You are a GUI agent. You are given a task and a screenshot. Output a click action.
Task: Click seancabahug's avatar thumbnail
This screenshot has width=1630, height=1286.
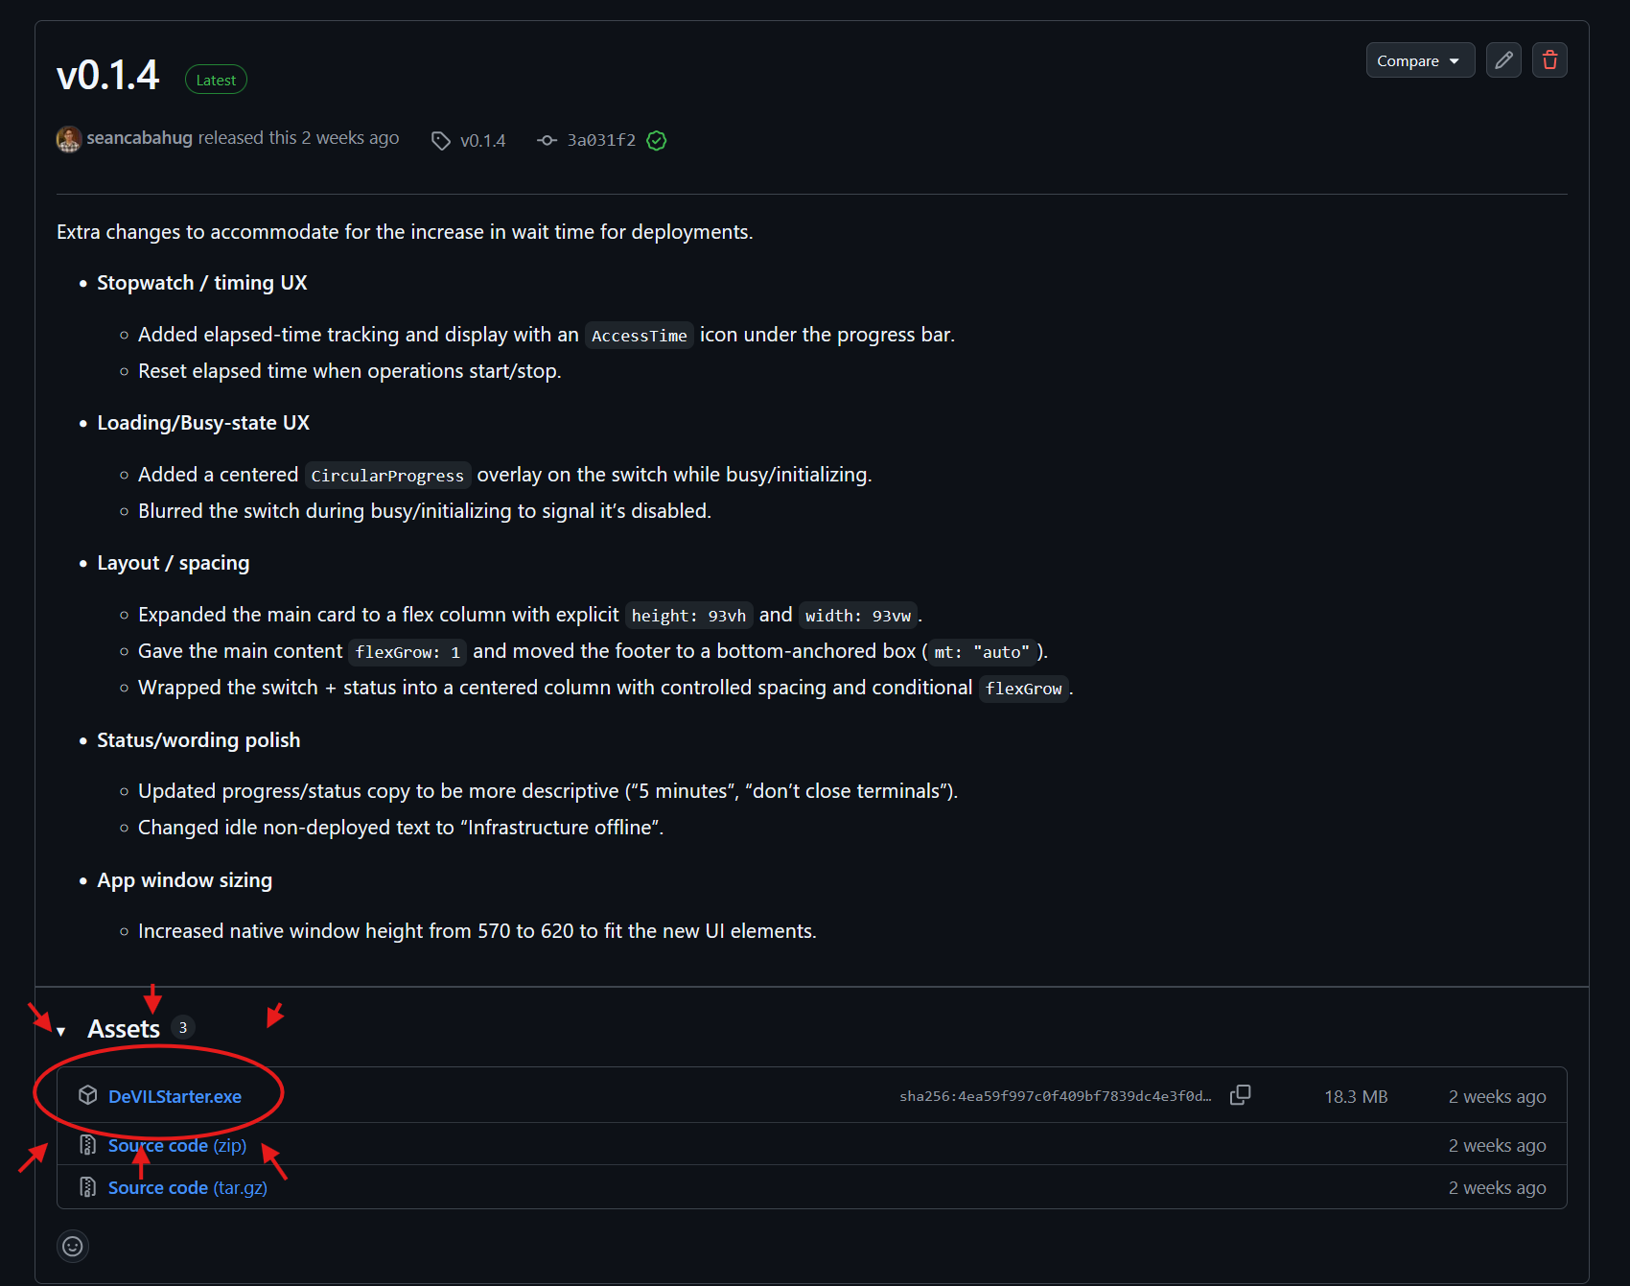pyautogui.click(x=68, y=139)
